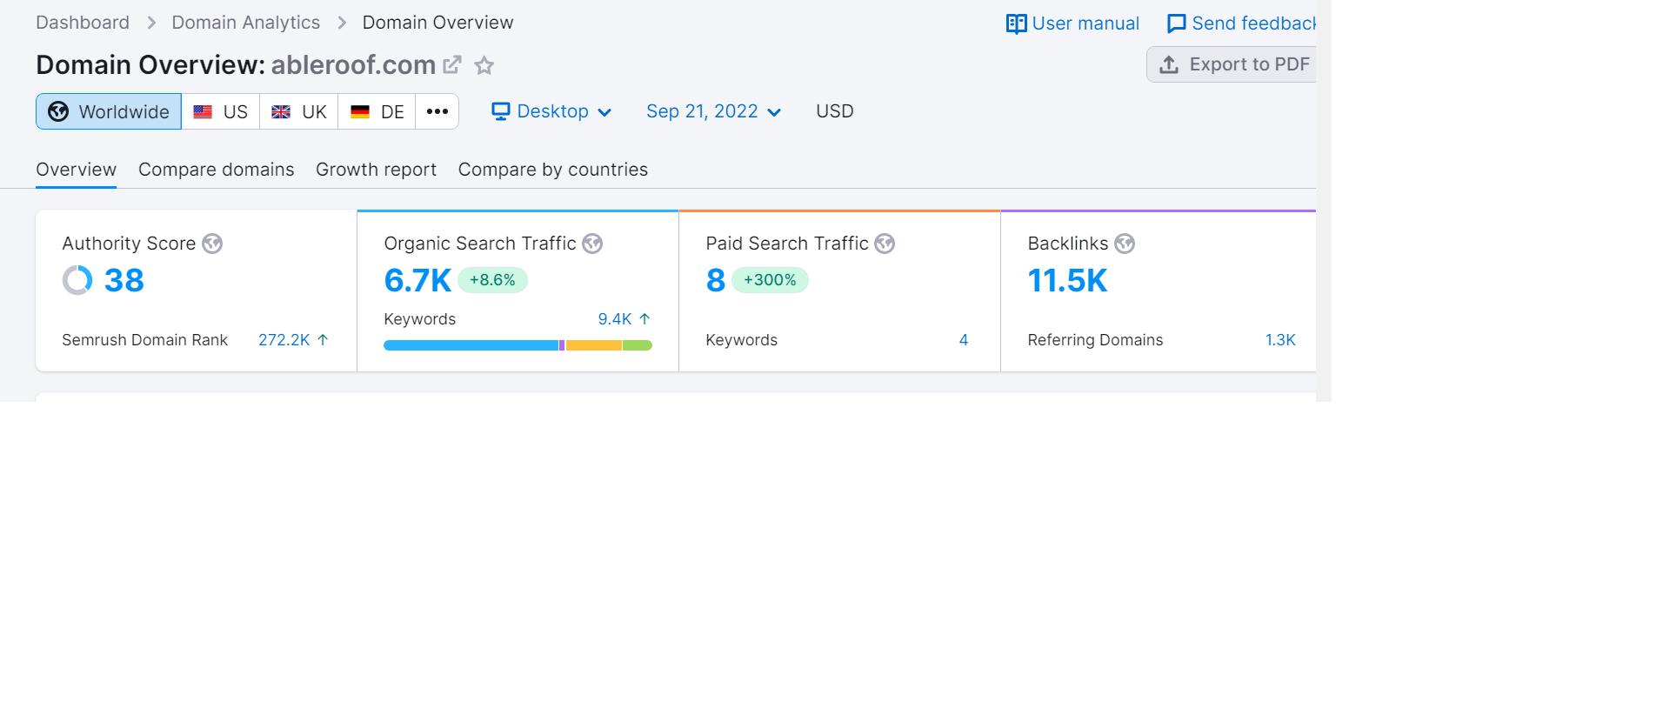Open the Sep 21, 2022 date picker
The width and height of the screenshot is (1663, 715).
(713, 111)
